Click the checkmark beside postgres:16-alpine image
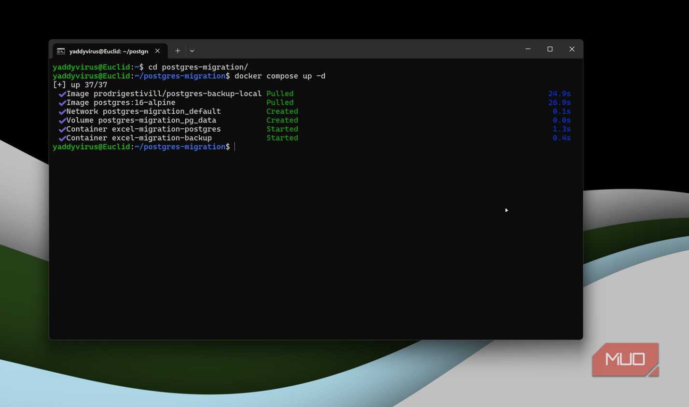This screenshot has width=689, height=407. pos(62,103)
